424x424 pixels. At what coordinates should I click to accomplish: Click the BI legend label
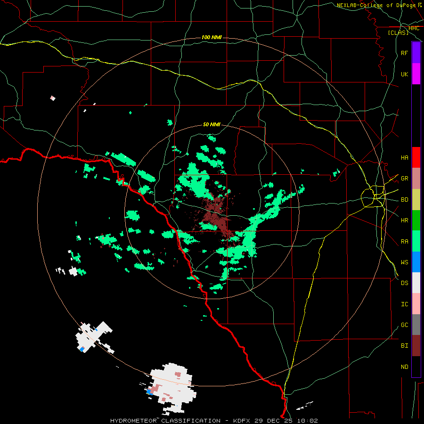(x=404, y=346)
